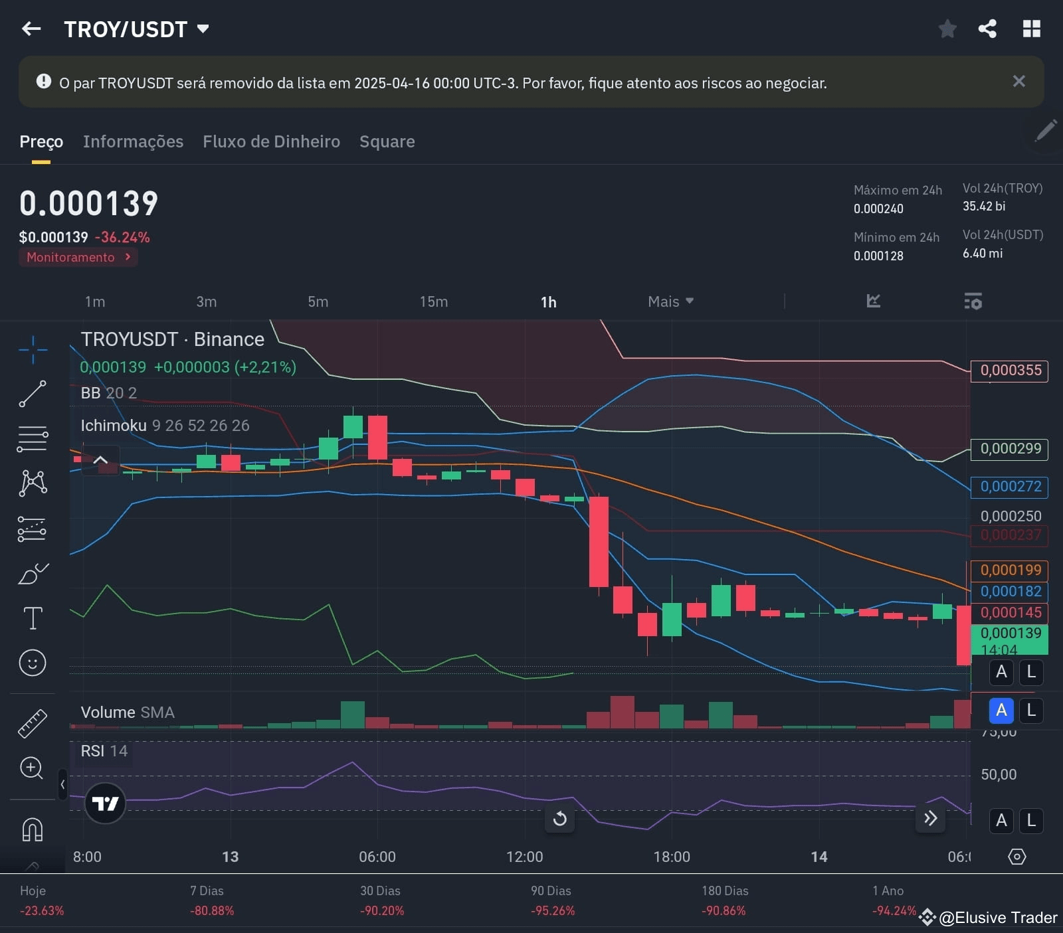The image size is (1063, 933).
Task: Dismiss the delisting warning notice
Action: click(x=1019, y=81)
